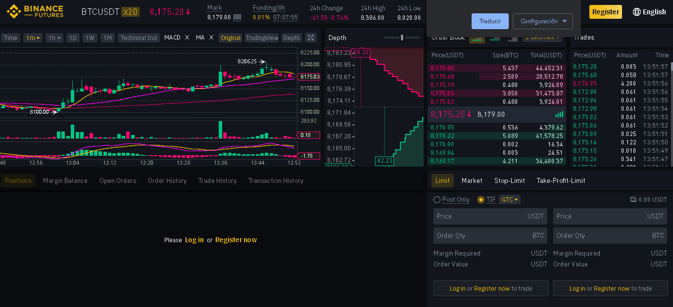Open the 1h interval dropdown
This screenshot has width=673, height=307.
(54, 38)
